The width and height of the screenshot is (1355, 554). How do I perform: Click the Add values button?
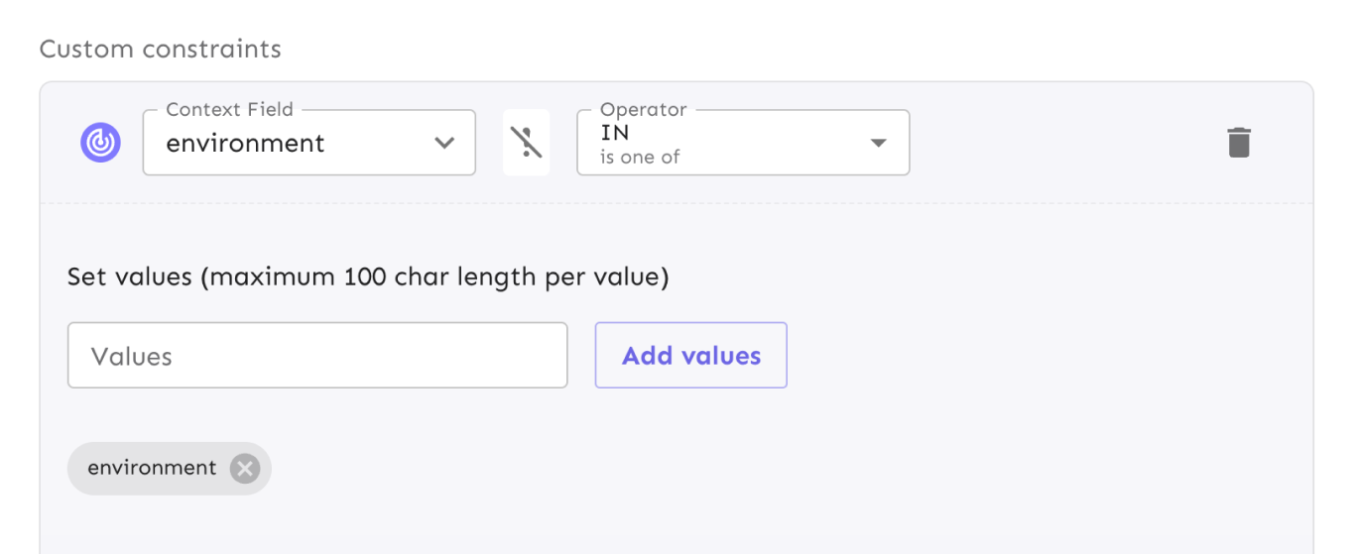pos(691,355)
